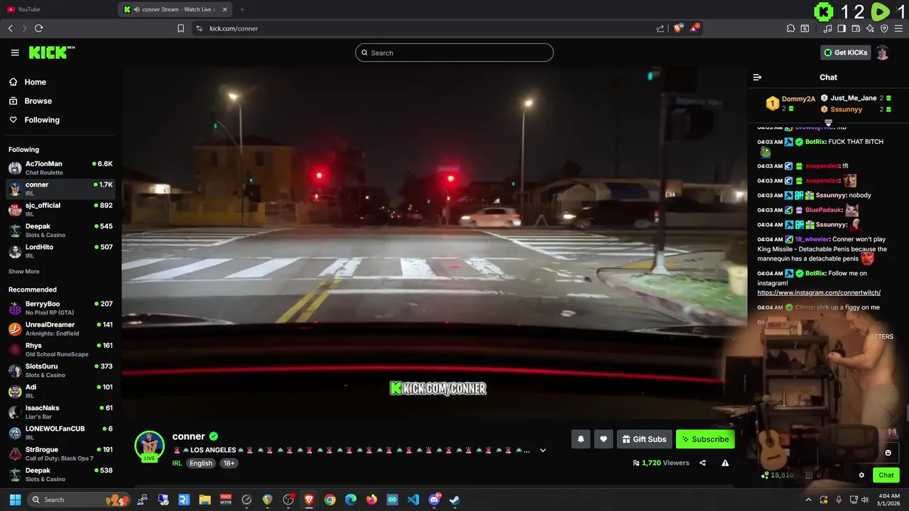The height and width of the screenshot is (511, 909).
Task: Open browser extensions puzzle icon
Action: tap(790, 28)
